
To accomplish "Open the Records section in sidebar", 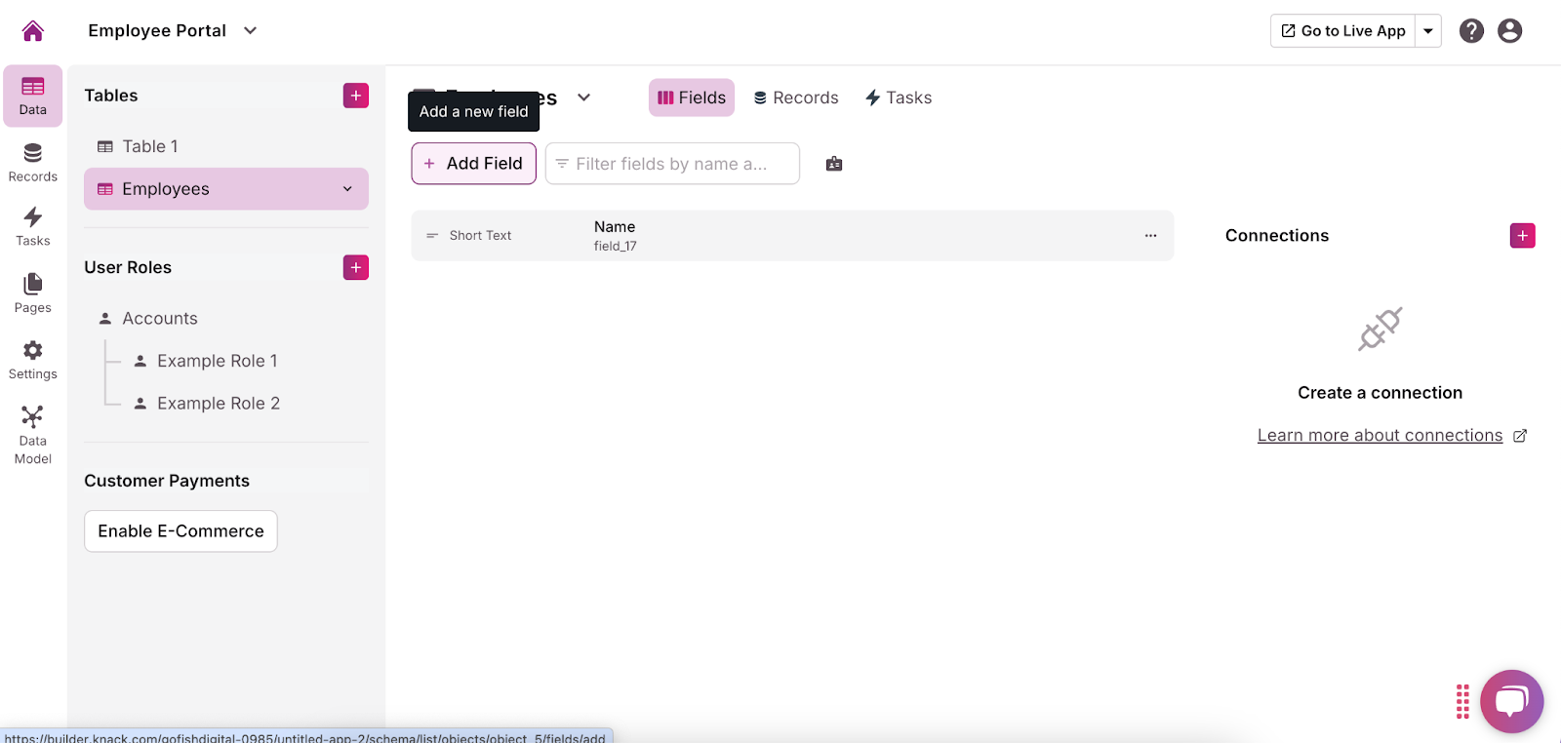I will (32, 162).
